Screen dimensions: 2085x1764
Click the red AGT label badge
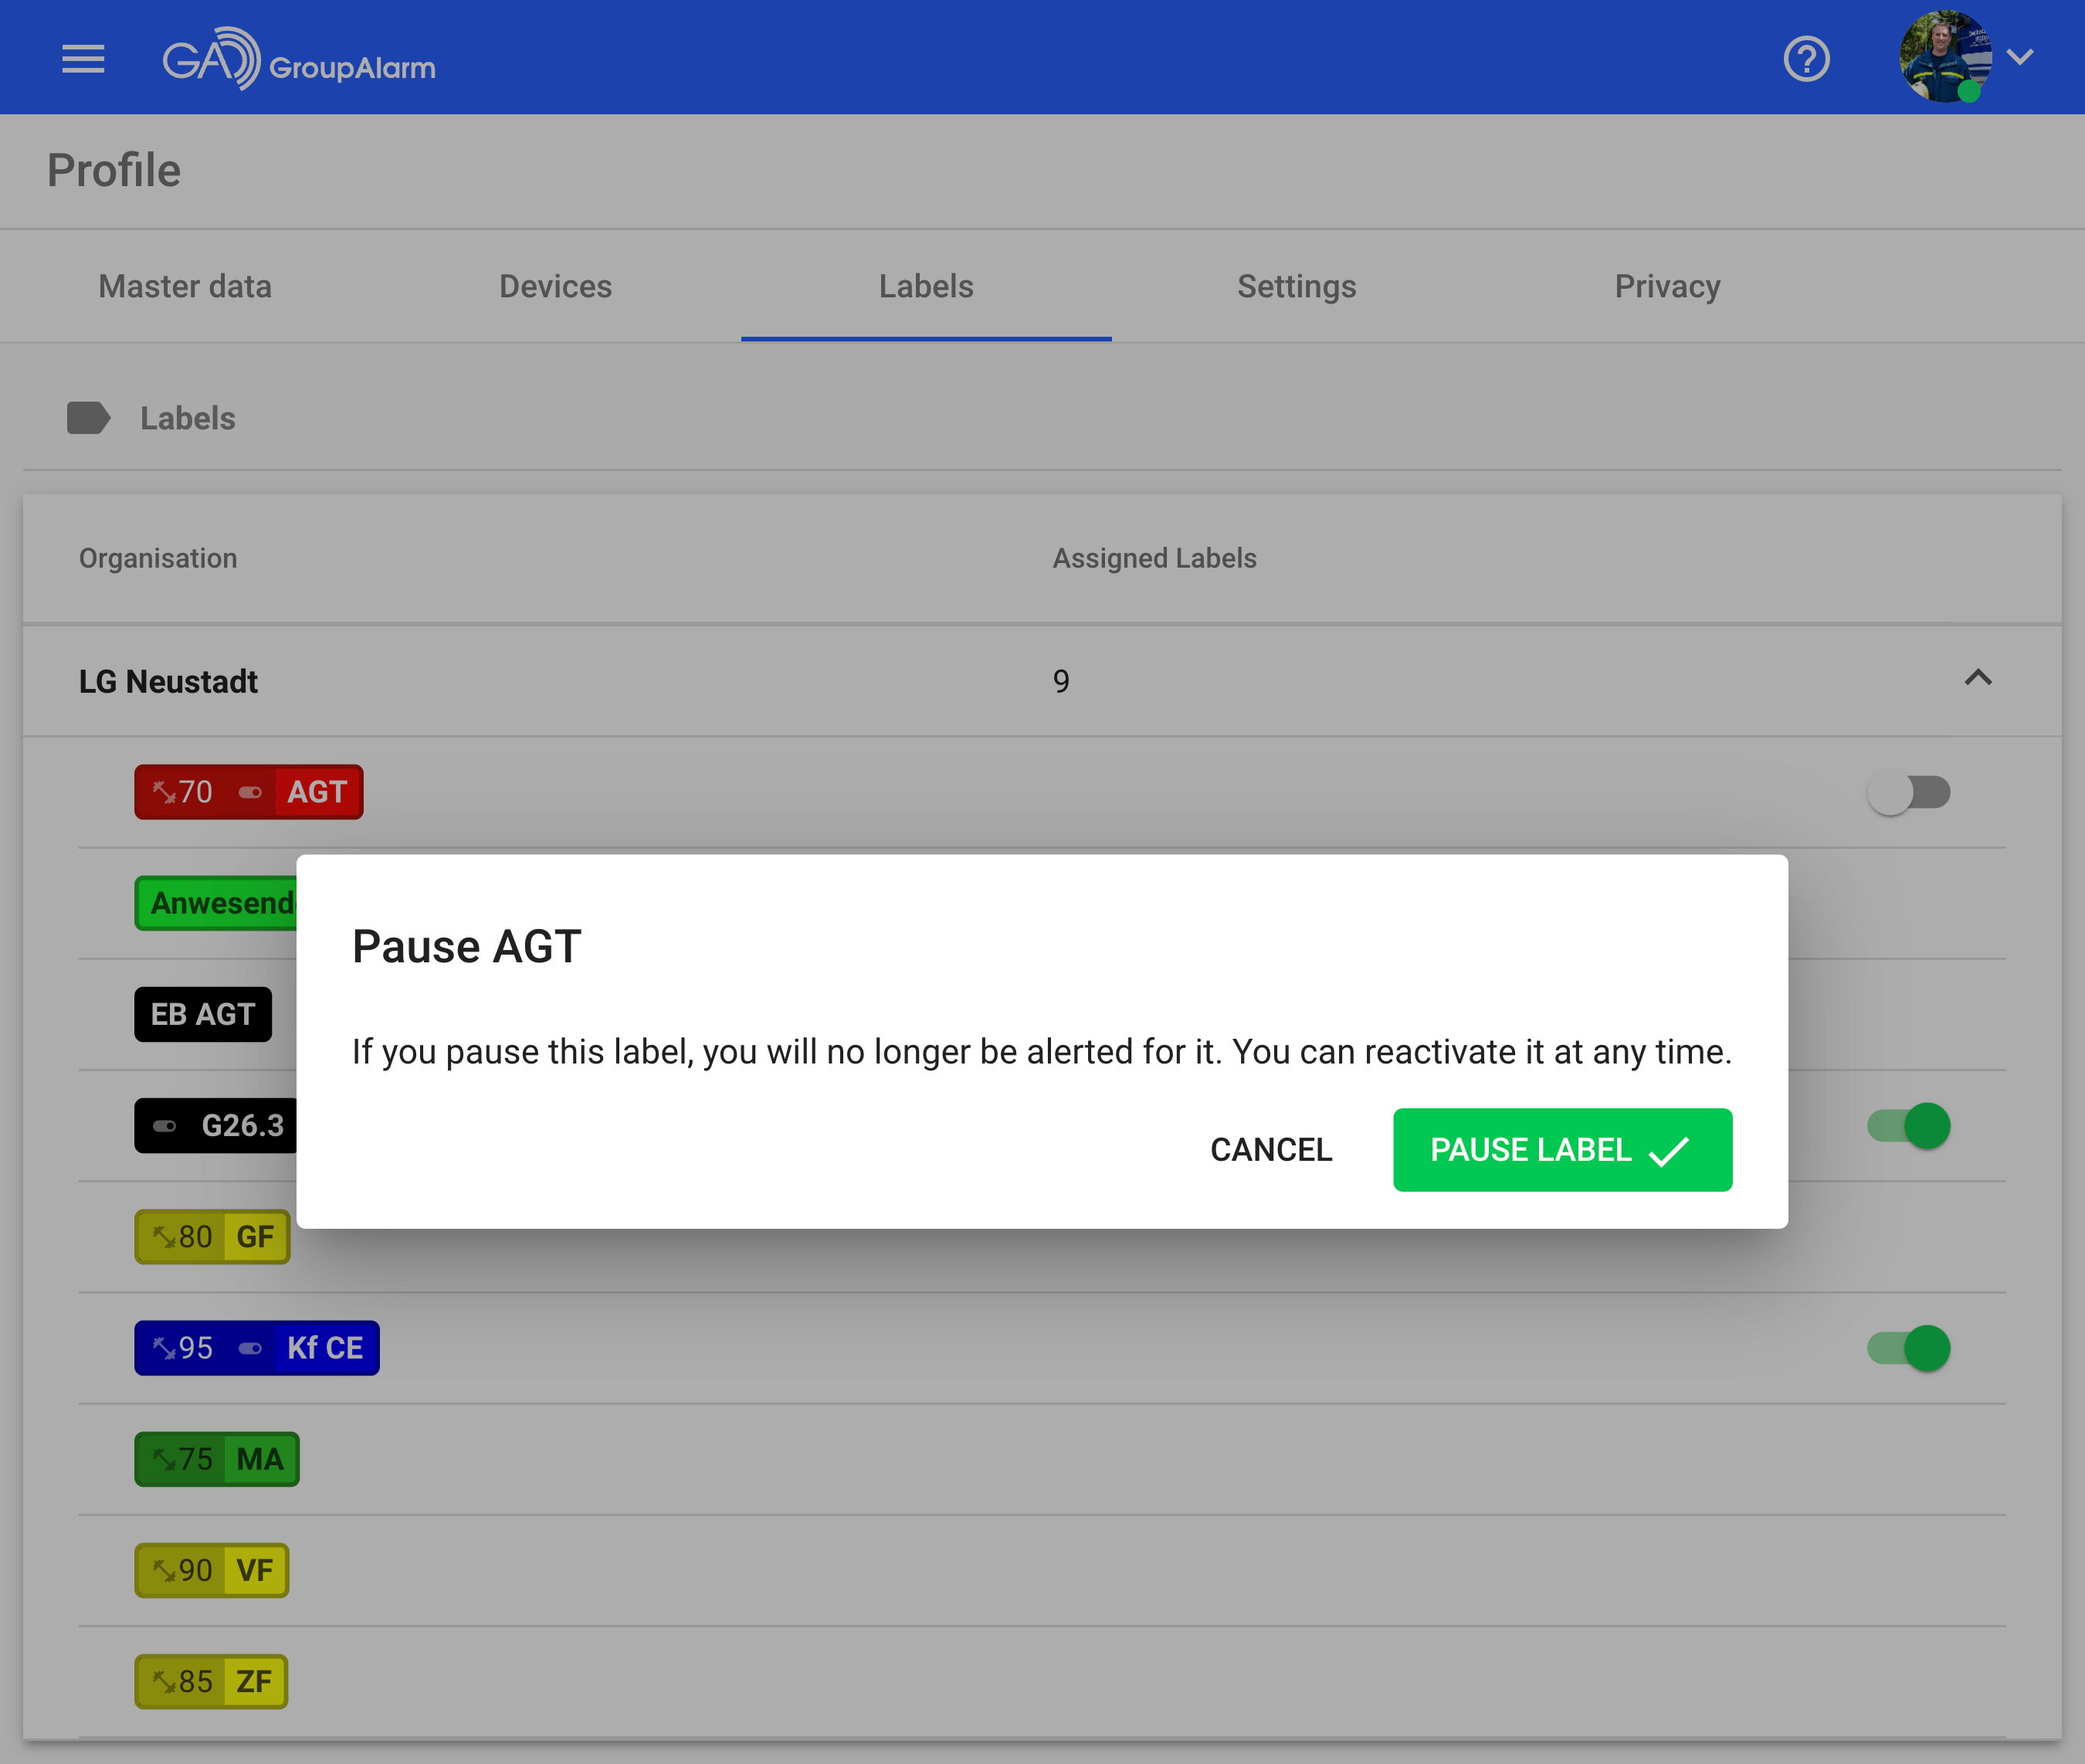[248, 792]
